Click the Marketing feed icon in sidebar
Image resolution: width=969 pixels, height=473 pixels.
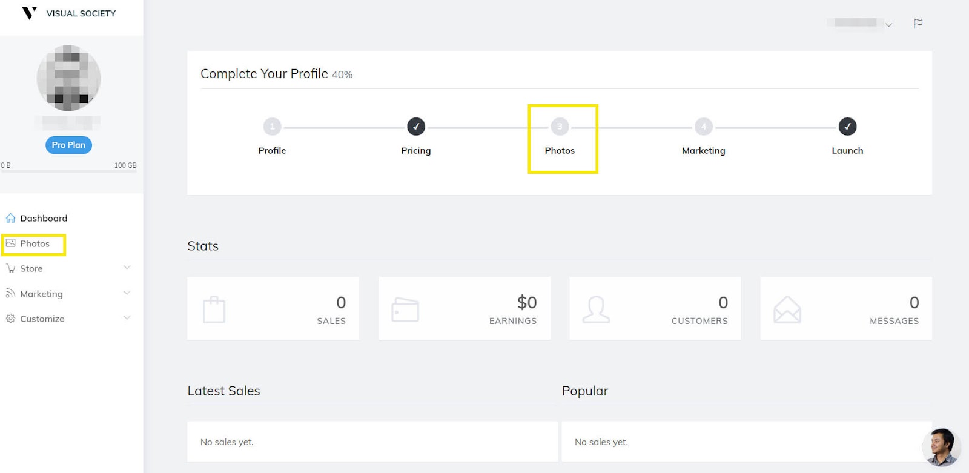[10, 294]
